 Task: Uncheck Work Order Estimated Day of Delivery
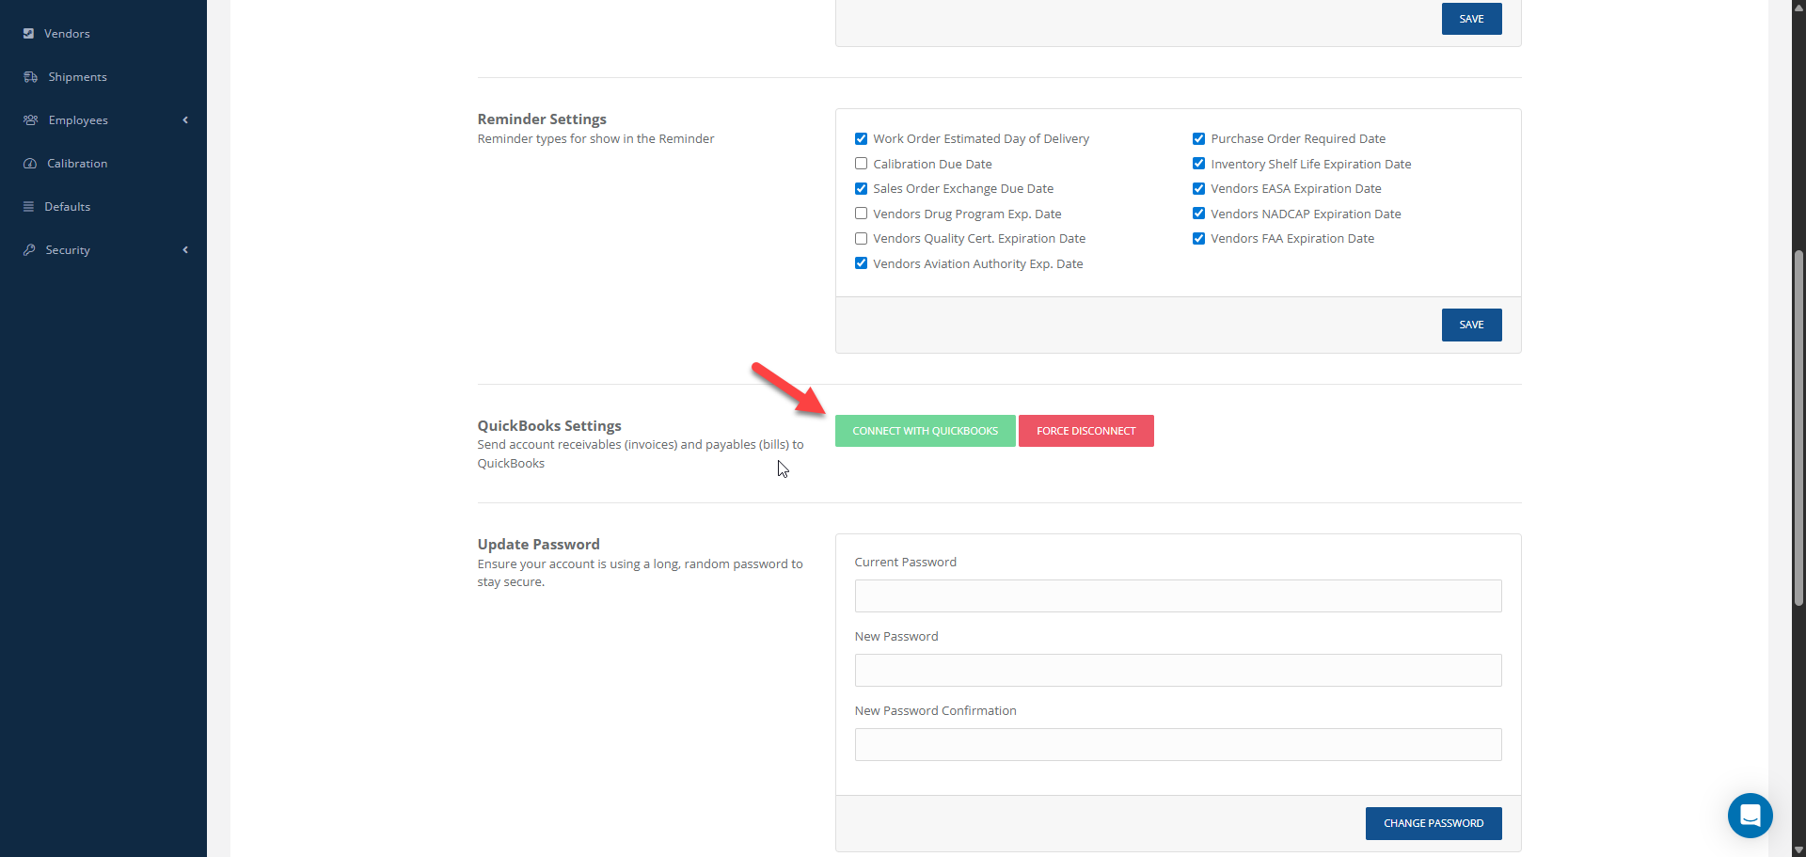[861, 138]
